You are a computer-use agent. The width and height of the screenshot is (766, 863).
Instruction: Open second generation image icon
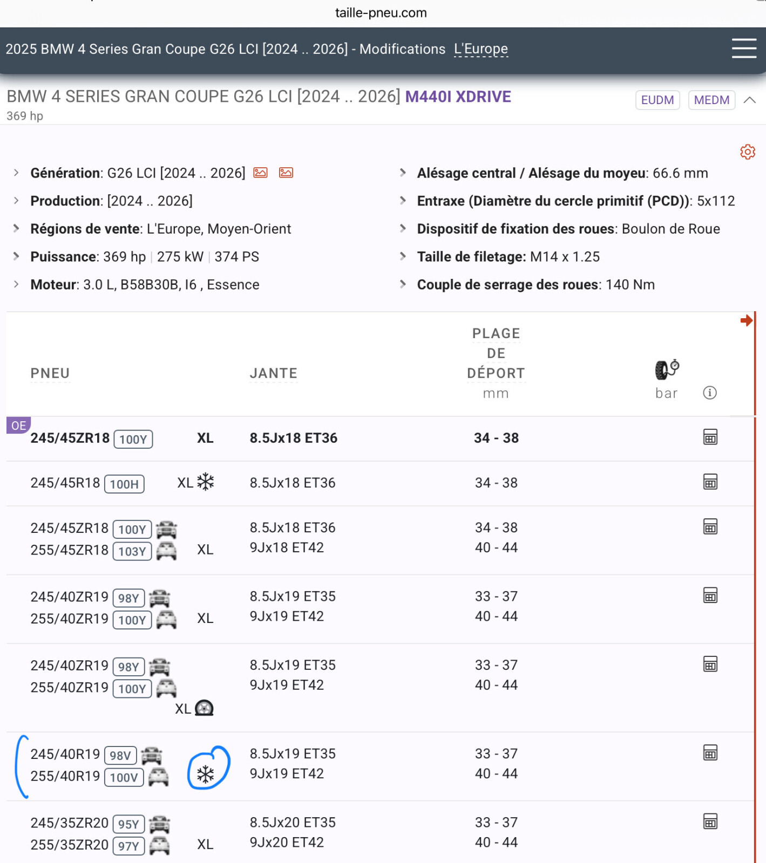point(286,173)
